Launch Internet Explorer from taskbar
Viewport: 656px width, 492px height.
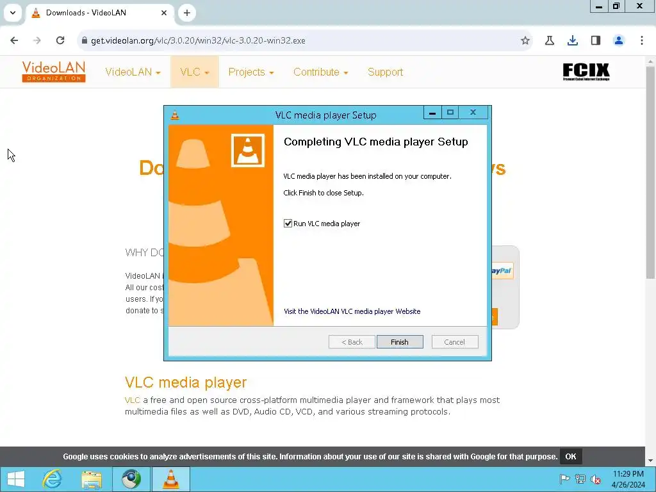tap(52, 479)
